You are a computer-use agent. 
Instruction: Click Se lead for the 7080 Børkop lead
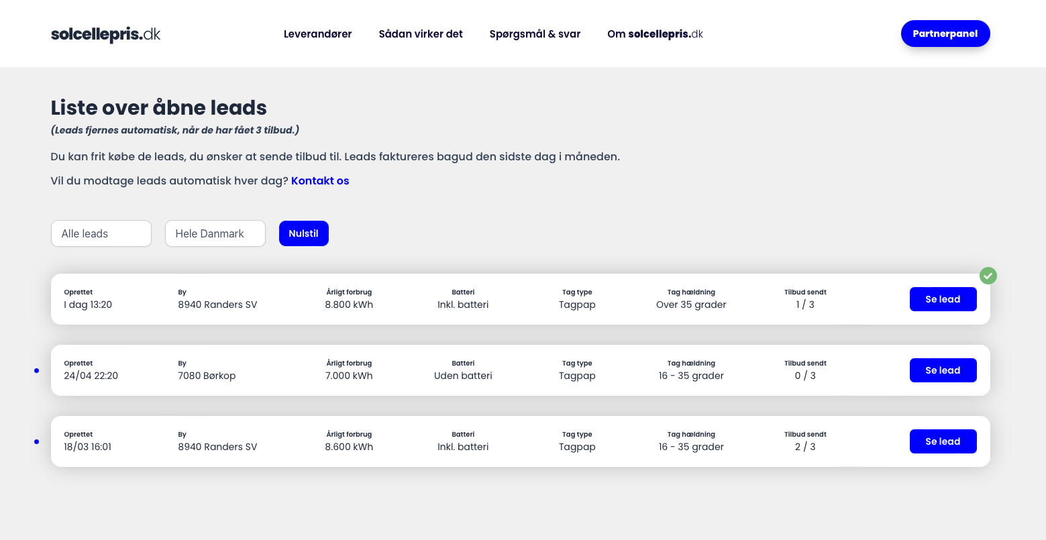[x=943, y=370]
